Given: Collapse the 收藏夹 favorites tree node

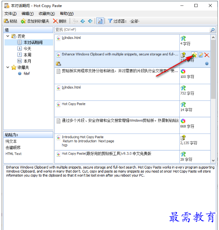Looking at the screenshot, I should click(x=8, y=67).
